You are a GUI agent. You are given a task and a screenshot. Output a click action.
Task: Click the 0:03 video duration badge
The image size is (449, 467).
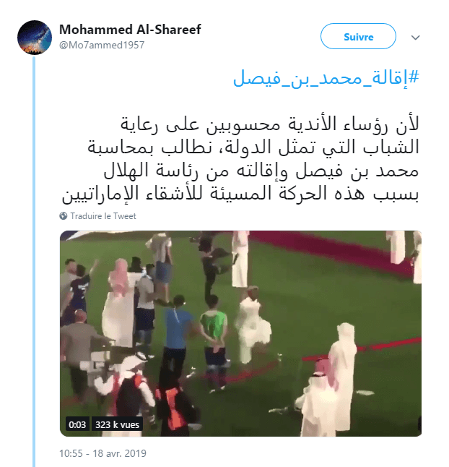pos(77,424)
